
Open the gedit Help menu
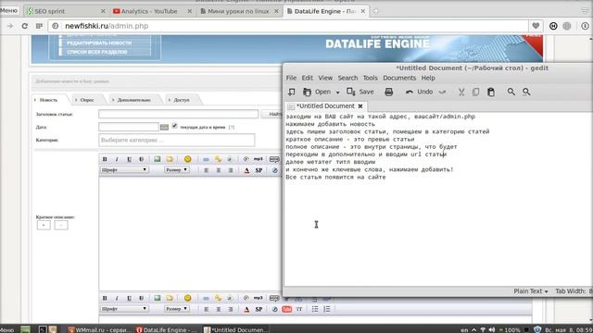[428, 78]
